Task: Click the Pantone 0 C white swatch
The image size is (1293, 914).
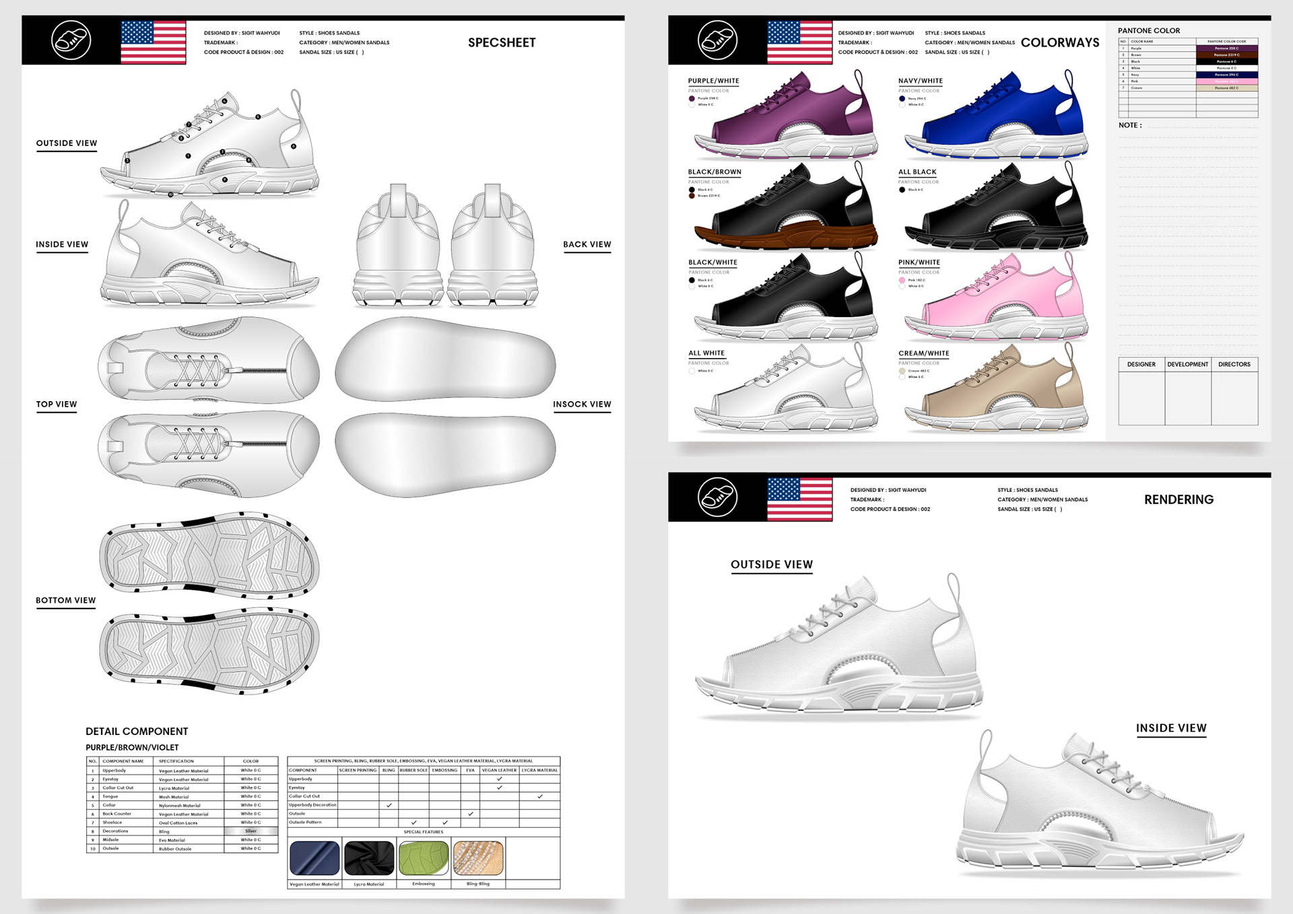Action: click(1226, 68)
